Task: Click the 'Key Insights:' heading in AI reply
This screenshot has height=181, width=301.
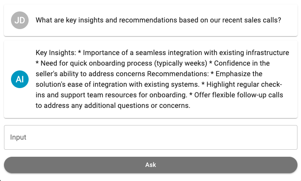Action: [x=56, y=53]
